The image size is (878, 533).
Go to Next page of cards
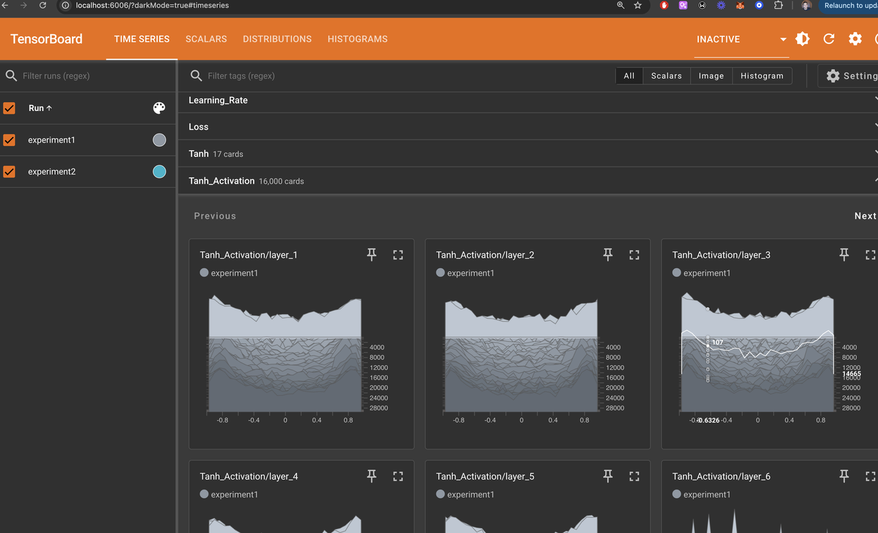click(865, 216)
